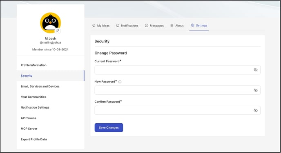The height and width of the screenshot is (153, 281).
Task: Click the username @mullingjoshua
Action: 50,43
